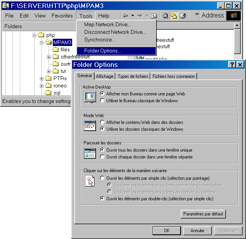Viewport: 246px width, 239px height.
Task: Collapse the MPAM3 tree node
Action: 41,43
